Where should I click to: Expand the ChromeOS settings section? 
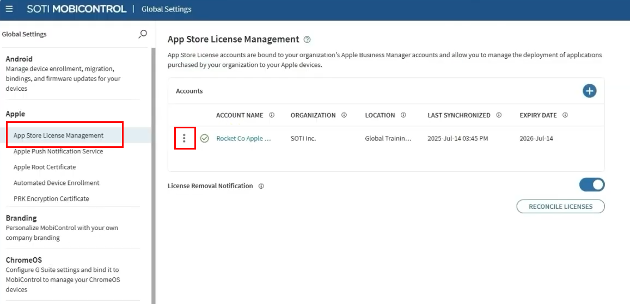tap(24, 260)
